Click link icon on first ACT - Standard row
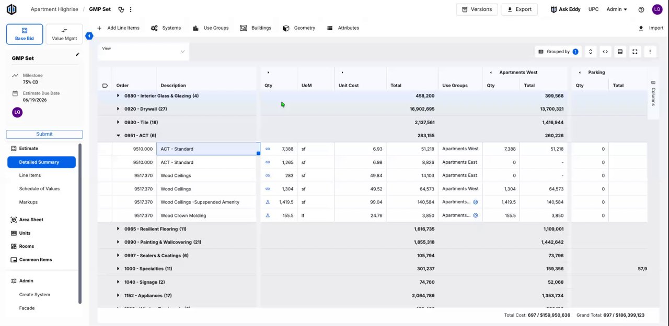 click(x=268, y=149)
